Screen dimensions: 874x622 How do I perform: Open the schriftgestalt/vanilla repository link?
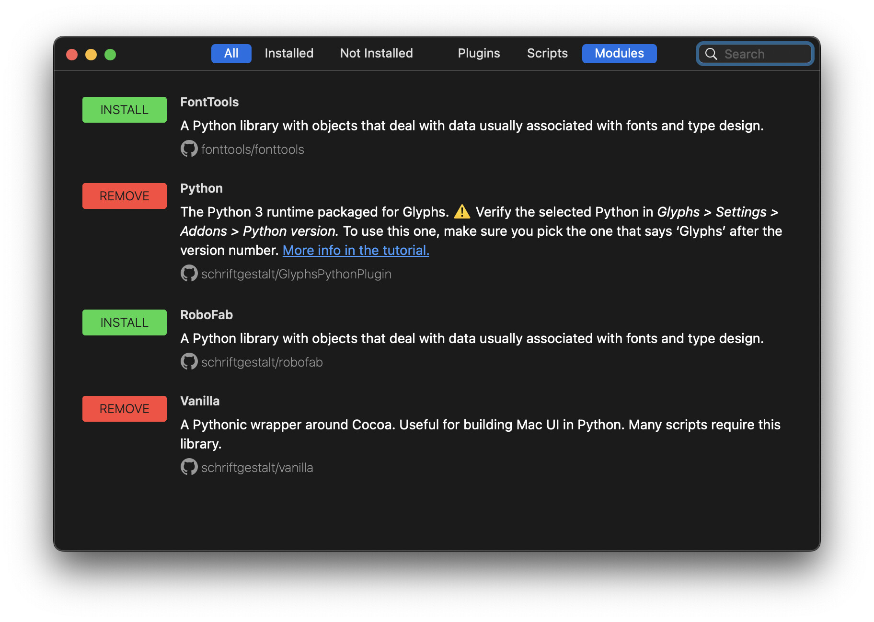click(257, 468)
